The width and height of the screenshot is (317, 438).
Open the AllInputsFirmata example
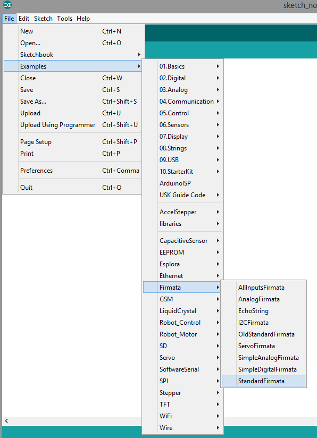pyautogui.click(x=264, y=288)
